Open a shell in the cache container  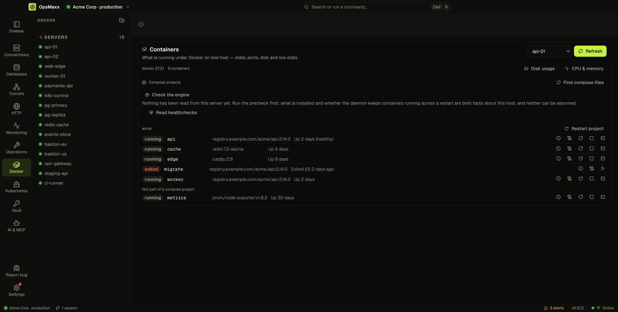[x=603, y=149]
